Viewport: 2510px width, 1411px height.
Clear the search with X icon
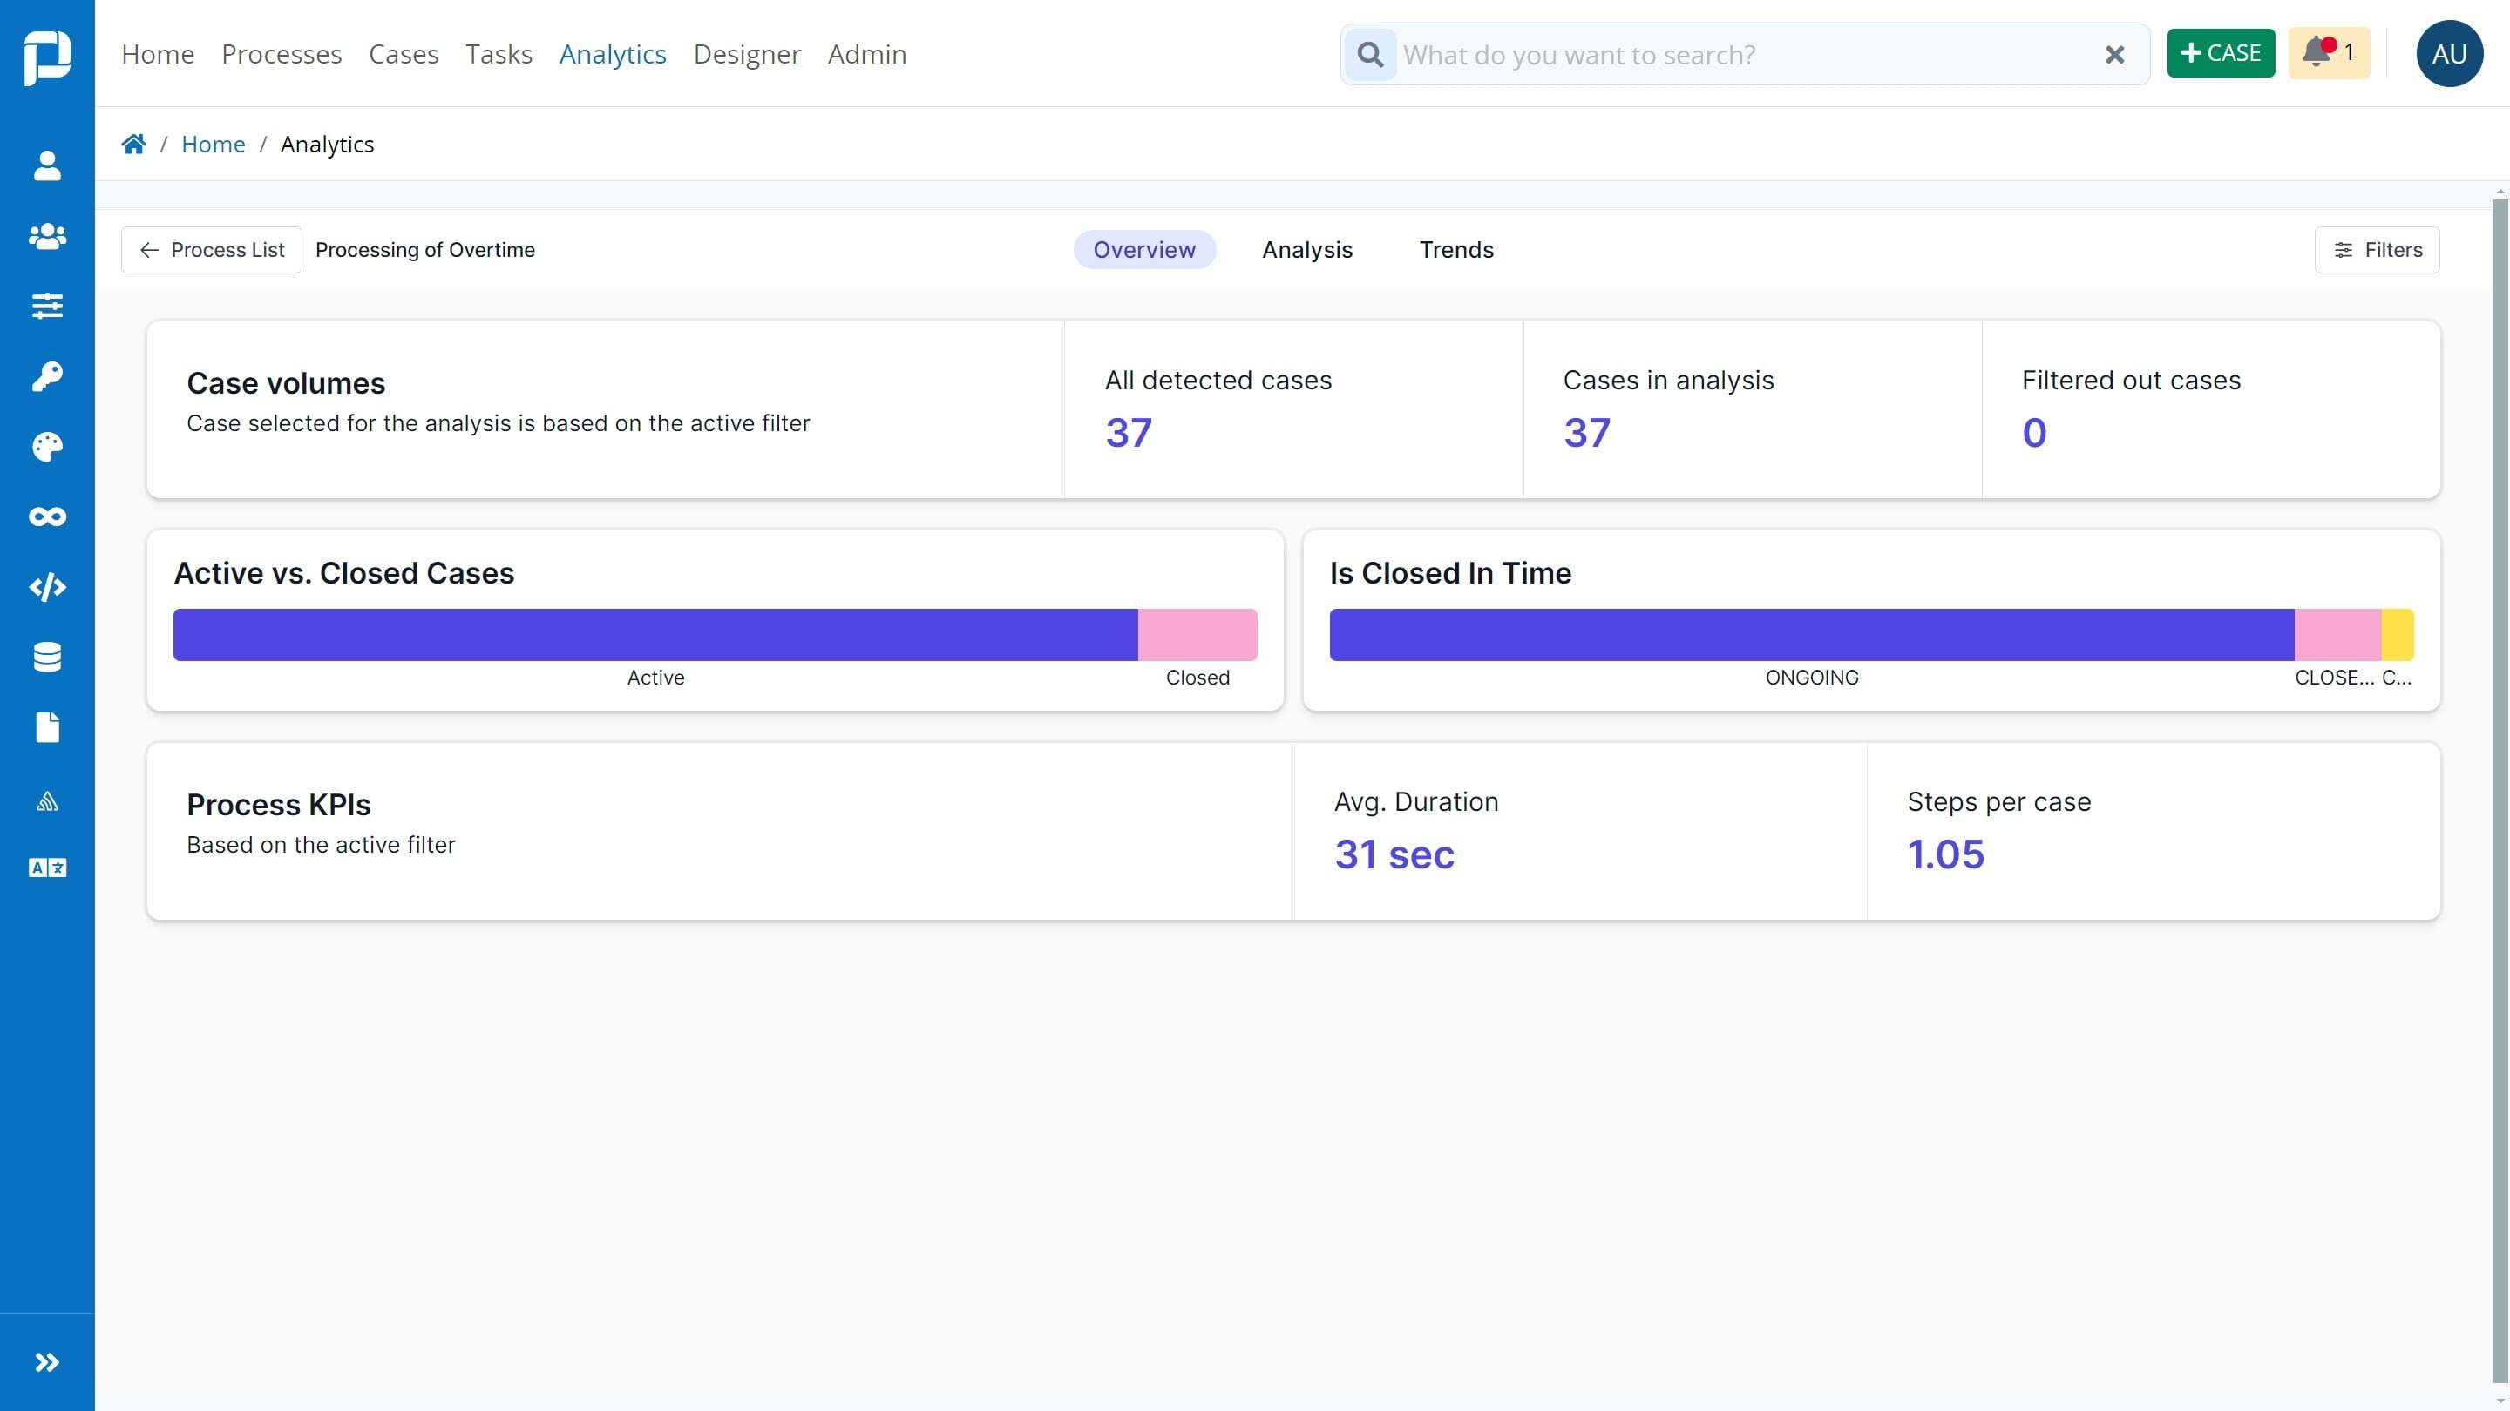tap(2114, 55)
